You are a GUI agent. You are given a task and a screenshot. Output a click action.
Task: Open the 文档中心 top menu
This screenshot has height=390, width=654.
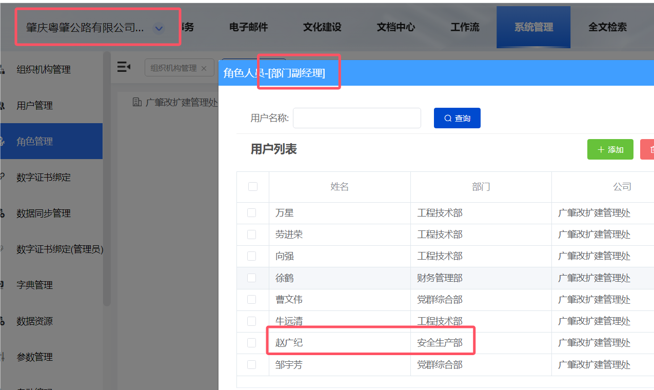pyautogui.click(x=395, y=27)
